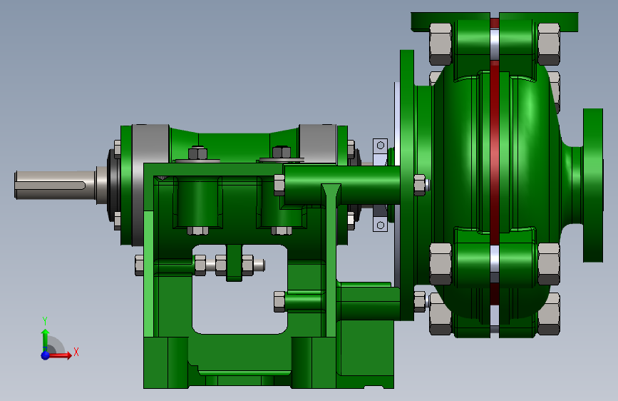Click the blue Z axis ball of triad
The width and height of the screenshot is (618, 401).
(x=46, y=355)
